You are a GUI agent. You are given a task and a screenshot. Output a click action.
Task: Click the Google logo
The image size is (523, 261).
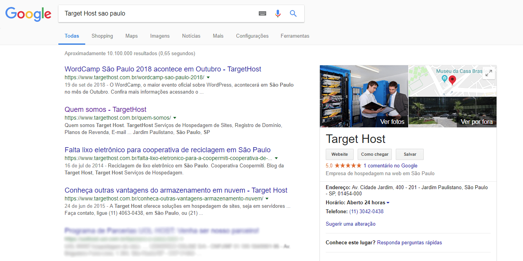(x=28, y=14)
